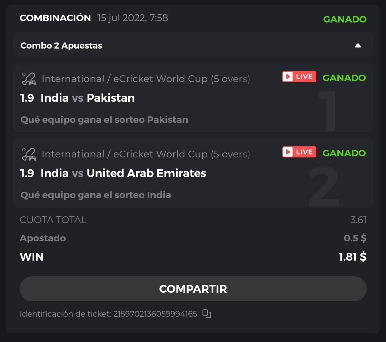This screenshot has height=342, width=386.
Task: Click the LIVE badge on India vs United Arab Emirates
Action: 299,152
